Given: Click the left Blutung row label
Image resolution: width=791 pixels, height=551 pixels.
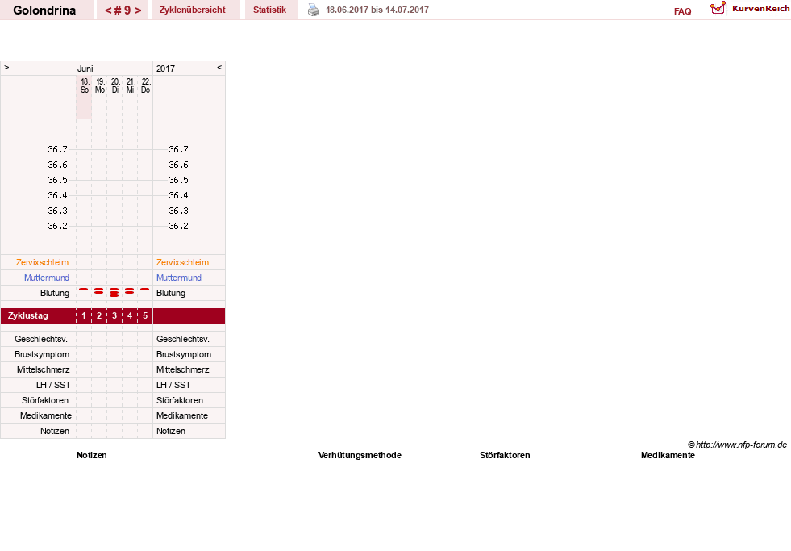Looking at the screenshot, I should pyautogui.click(x=55, y=293).
